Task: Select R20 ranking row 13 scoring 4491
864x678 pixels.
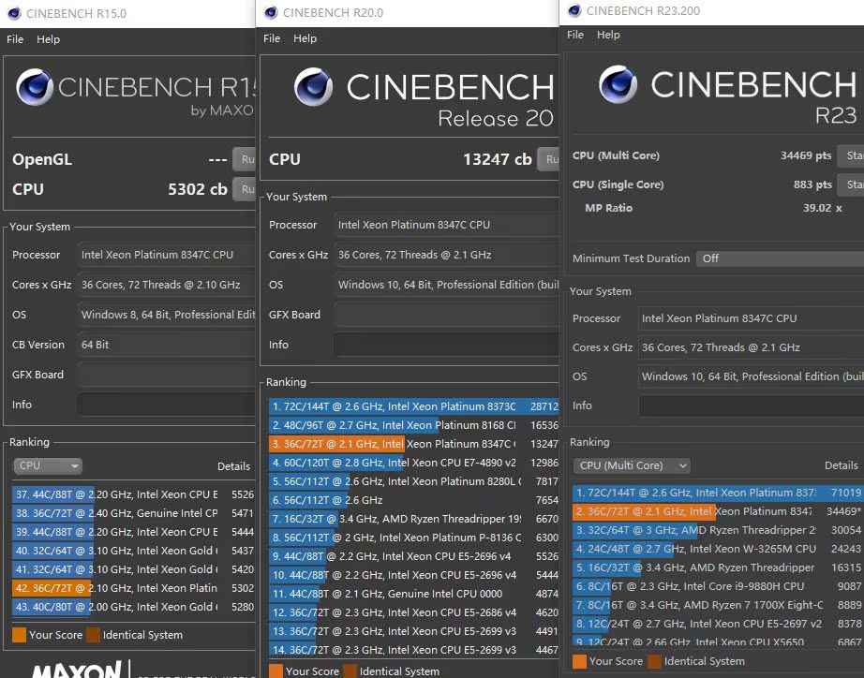Action: pyautogui.click(x=414, y=631)
